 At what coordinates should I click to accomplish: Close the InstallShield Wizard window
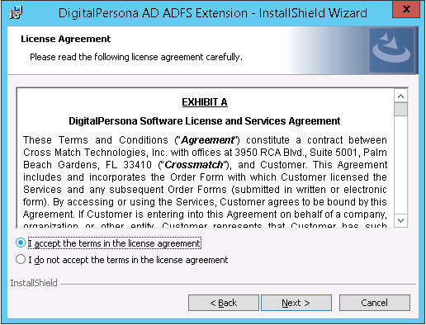click(x=406, y=9)
